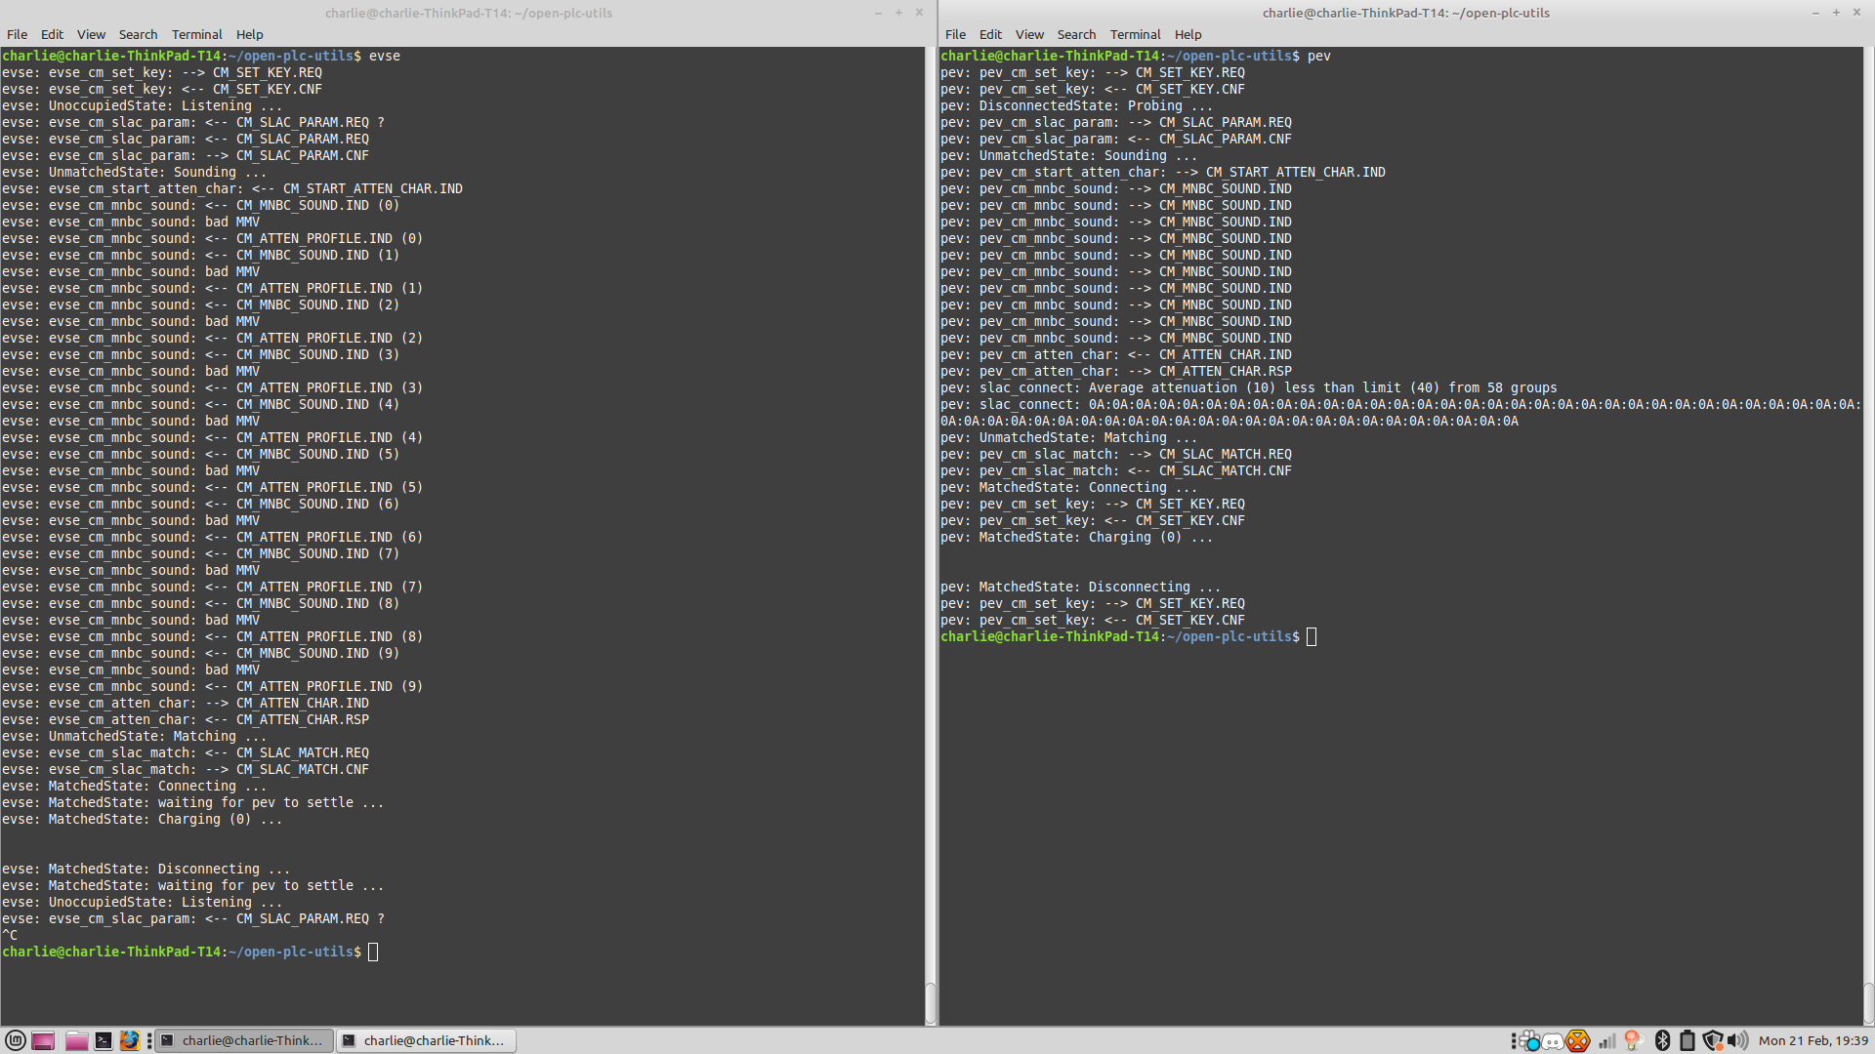Open the panel clock calendar
Viewport: 1875px width, 1054px height.
pos(1812,1040)
